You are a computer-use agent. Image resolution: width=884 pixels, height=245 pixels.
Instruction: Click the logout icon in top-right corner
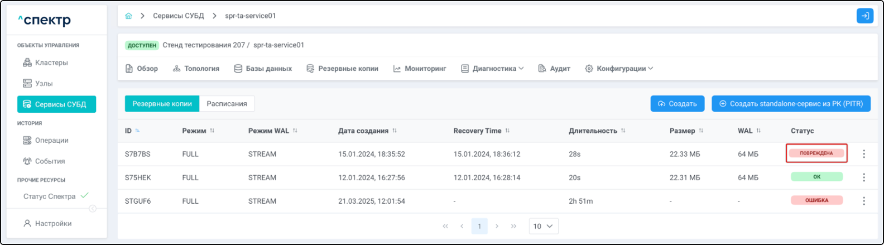(x=864, y=16)
